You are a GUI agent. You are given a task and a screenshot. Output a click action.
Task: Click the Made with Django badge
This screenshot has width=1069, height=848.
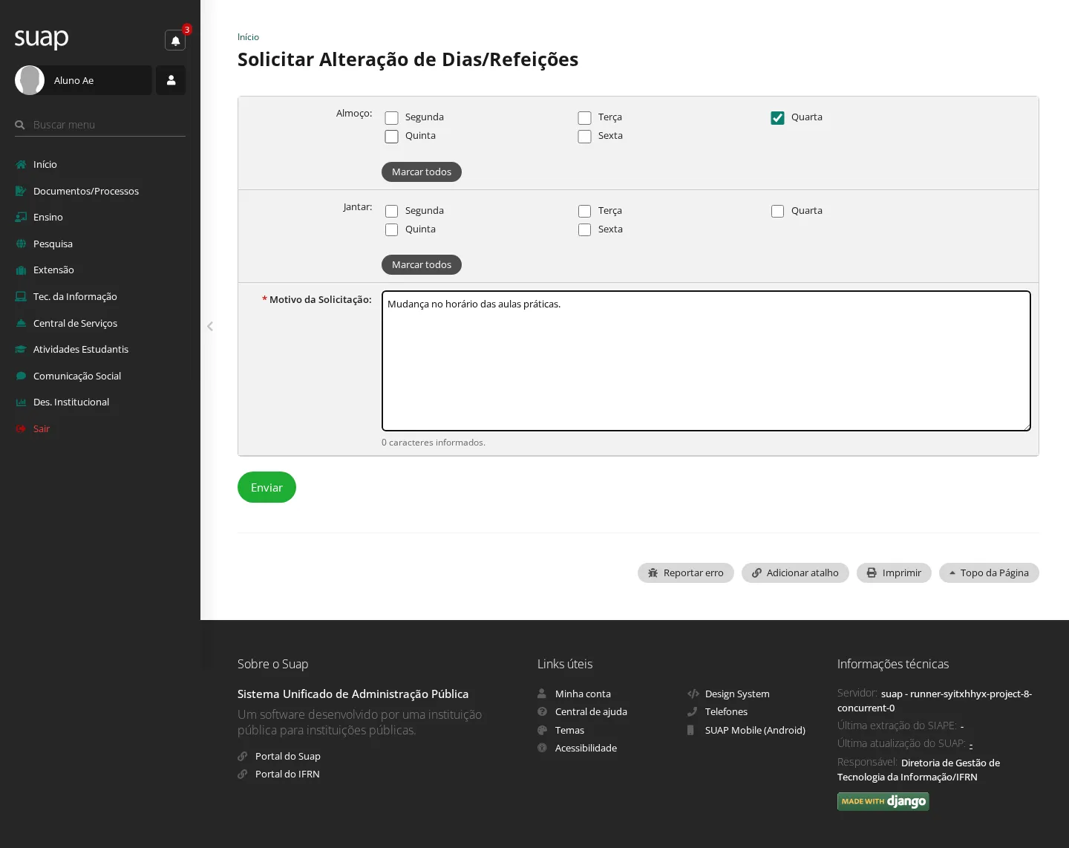883,801
